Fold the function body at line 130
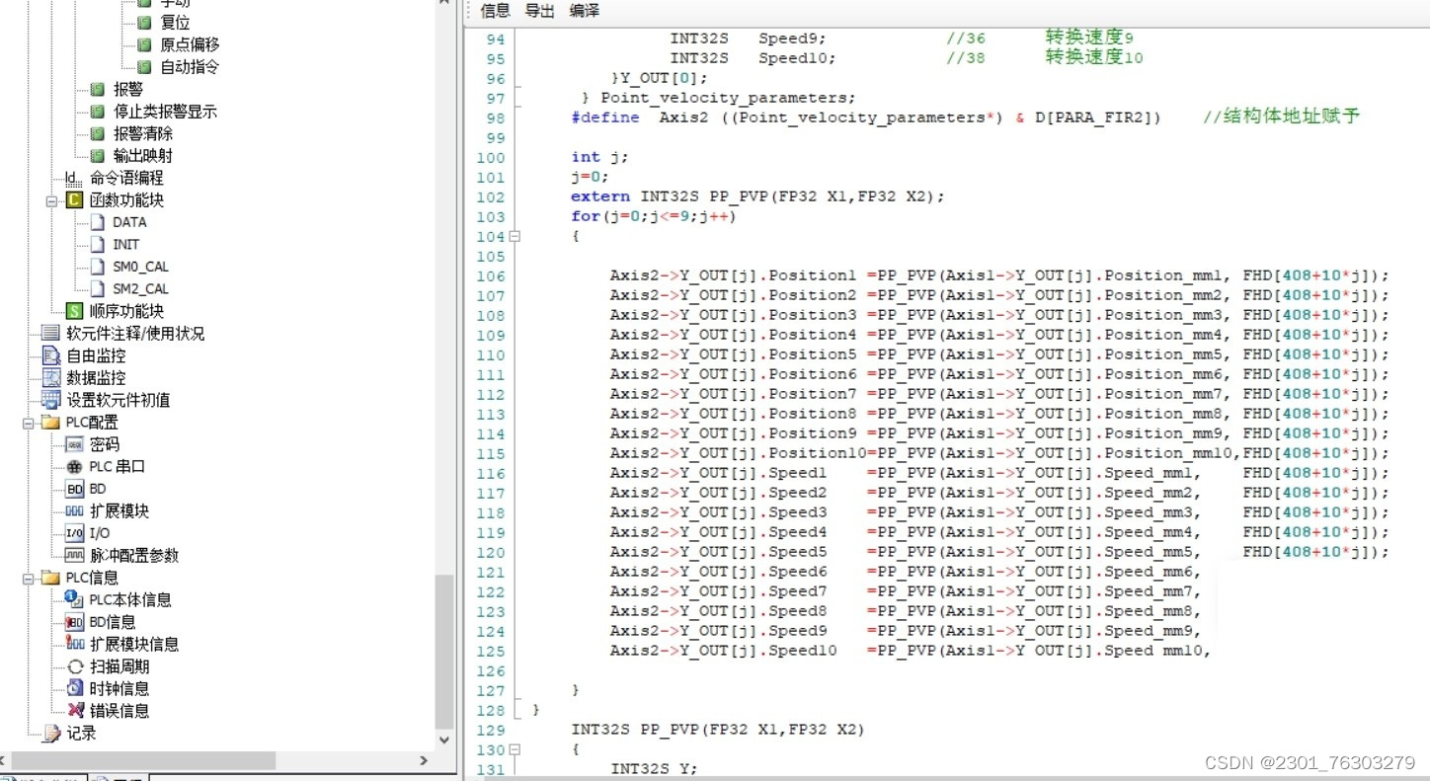 [515, 750]
